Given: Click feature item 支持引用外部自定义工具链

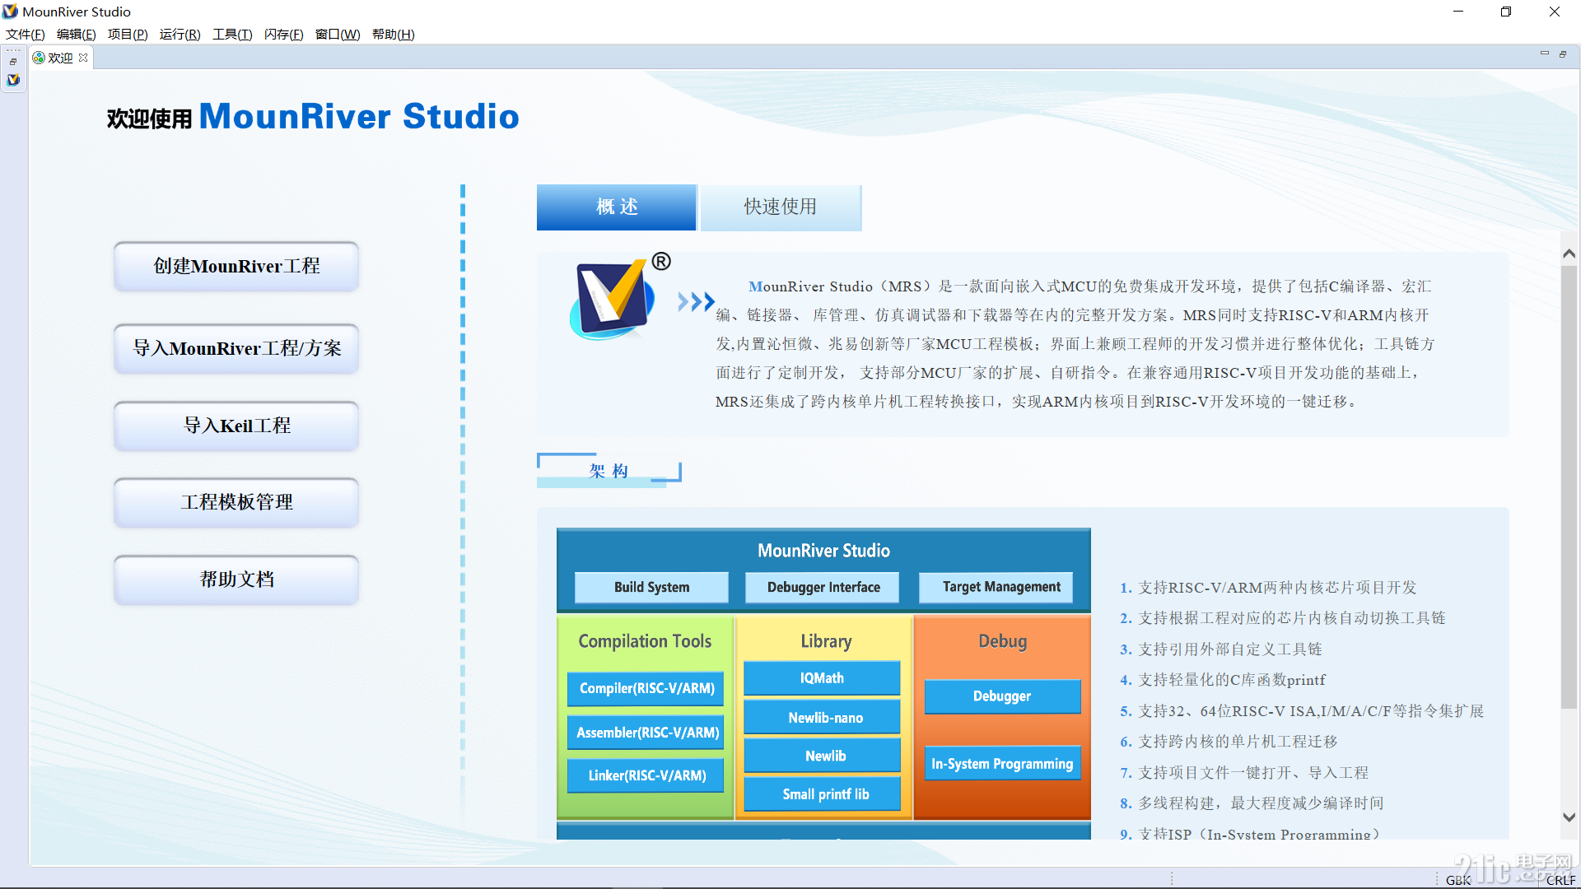Looking at the screenshot, I should click(1229, 649).
